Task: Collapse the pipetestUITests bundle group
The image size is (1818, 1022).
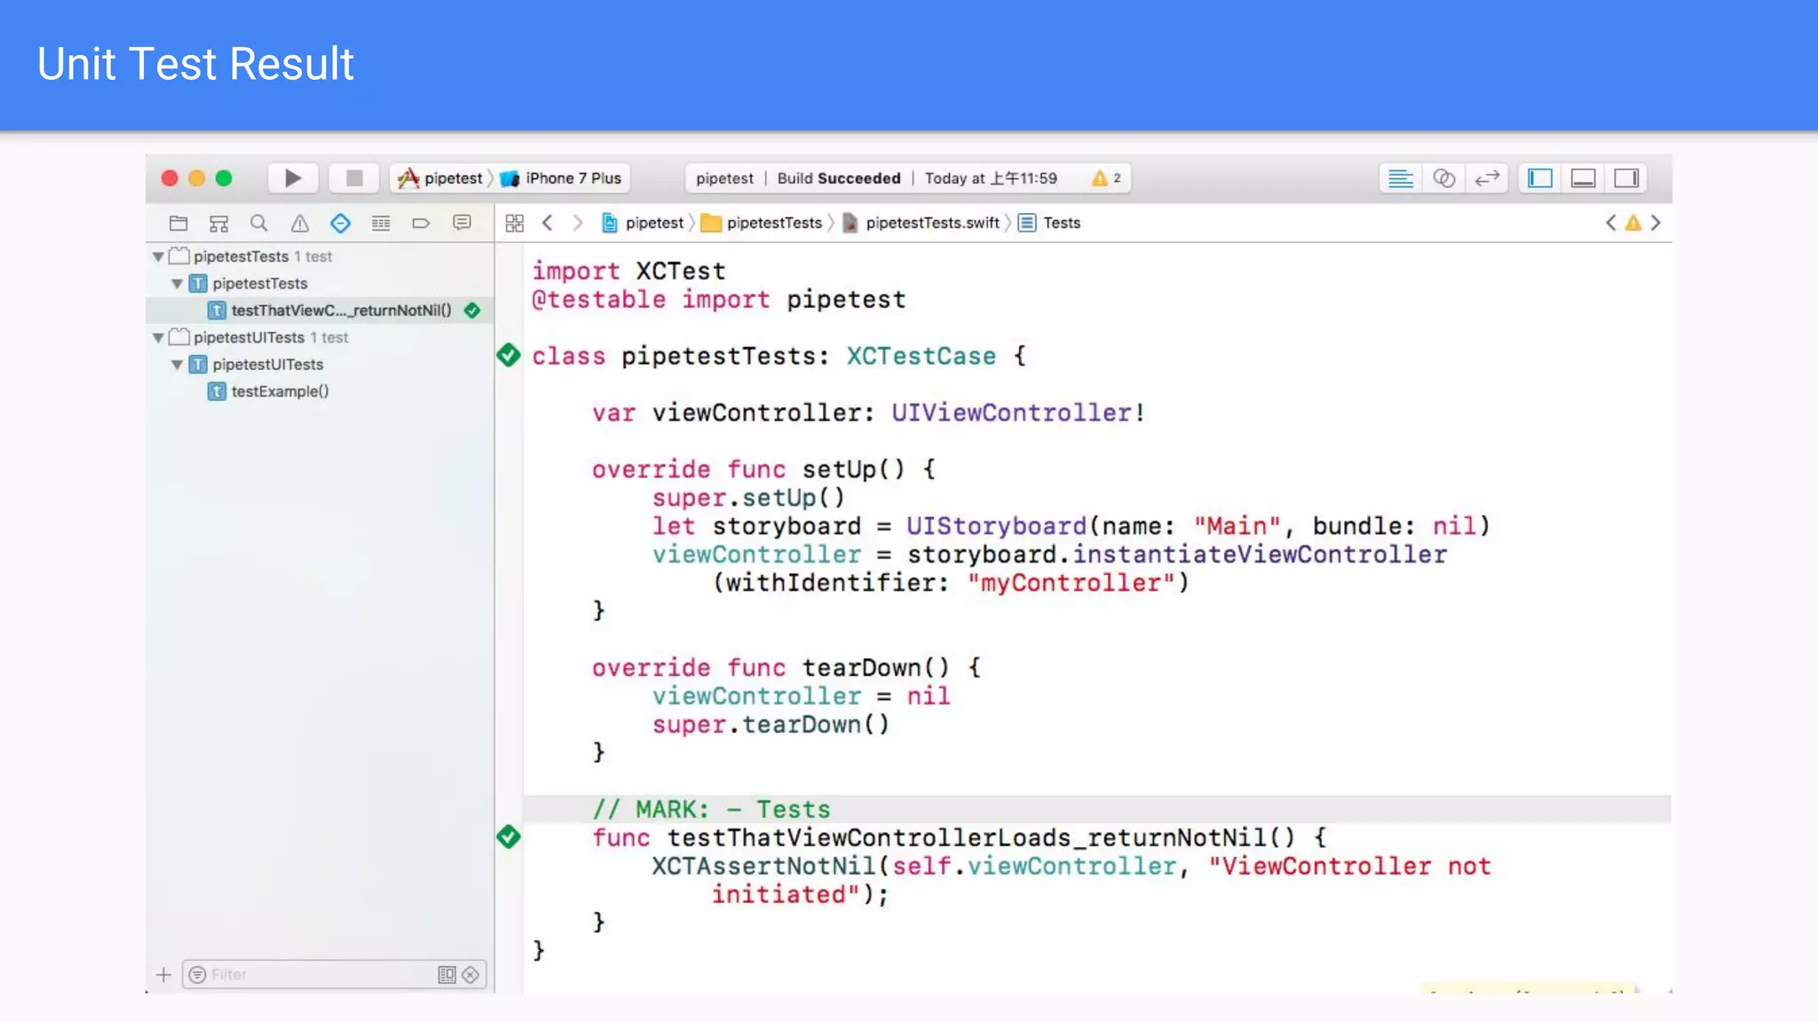Action: point(158,338)
